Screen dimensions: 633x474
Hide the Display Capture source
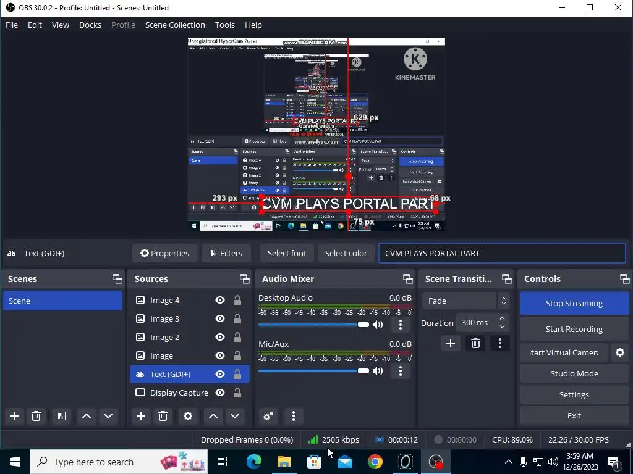coord(220,393)
